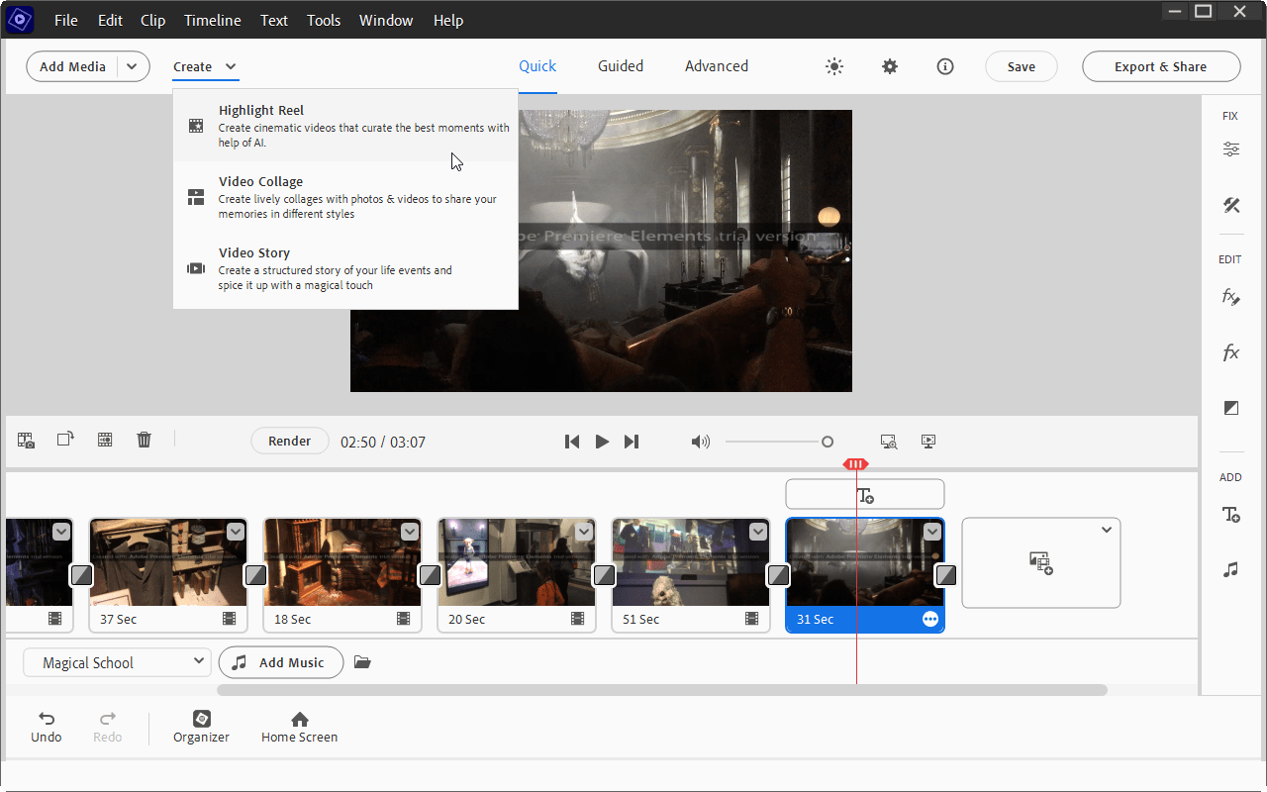The height and width of the screenshot is (792, 1267).
Task: Rotate the clip using the rotate icon
Action: pos(64,439)
